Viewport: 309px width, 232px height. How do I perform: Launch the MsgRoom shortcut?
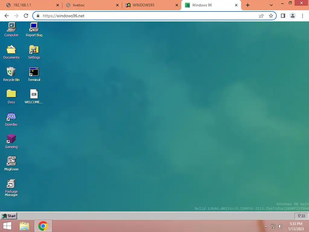pos(11,164)
